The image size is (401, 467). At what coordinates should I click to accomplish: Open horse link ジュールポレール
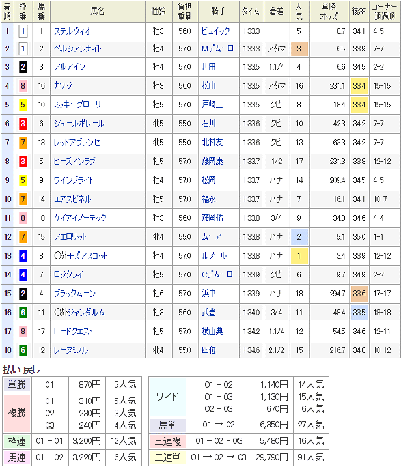point(79,124)
